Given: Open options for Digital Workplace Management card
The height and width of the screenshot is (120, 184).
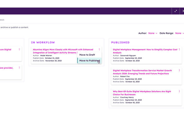Looking at the screenshot, I should [x=179, y=49].
